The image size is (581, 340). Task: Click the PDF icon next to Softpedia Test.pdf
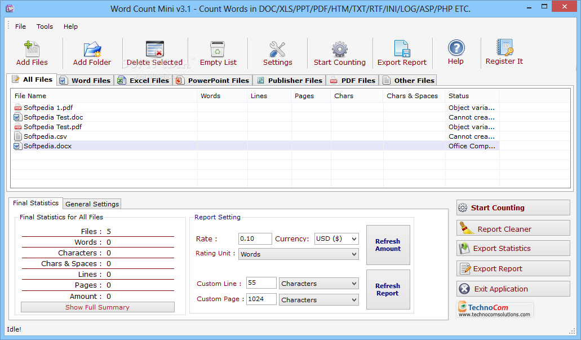pos(18,127)
